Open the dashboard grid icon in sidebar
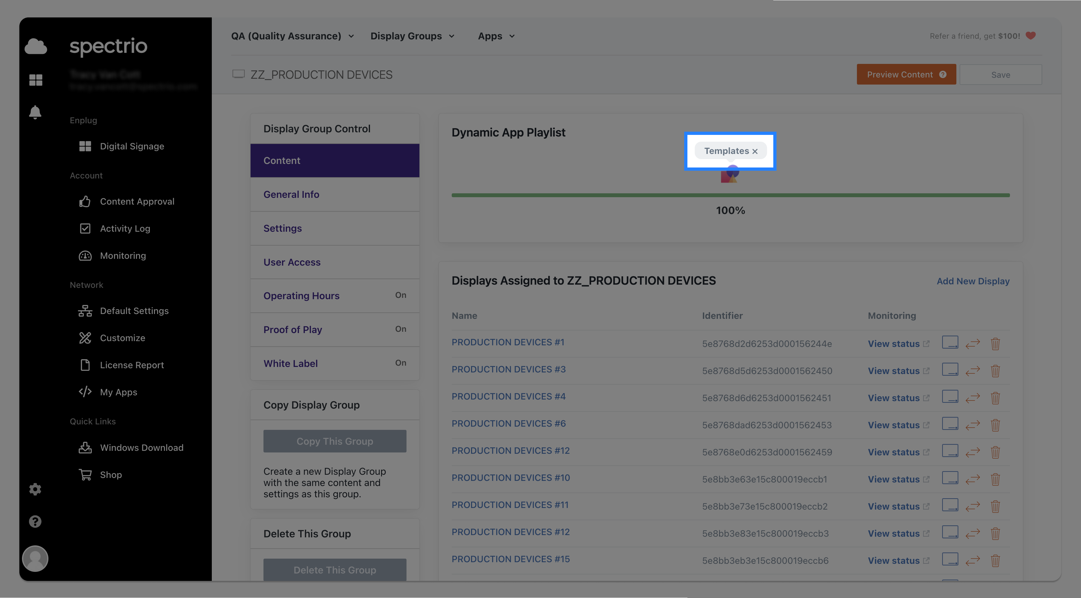Image resolution: width=1081 pixels, height=598 pixels. coord(36,80)
